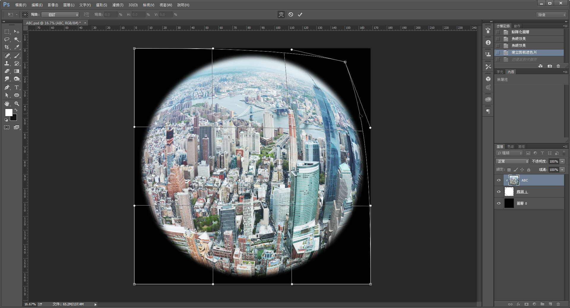Viewport: 570px width, 308px height.
Task: Select the Lasso tool
Action: click(7, 39)
